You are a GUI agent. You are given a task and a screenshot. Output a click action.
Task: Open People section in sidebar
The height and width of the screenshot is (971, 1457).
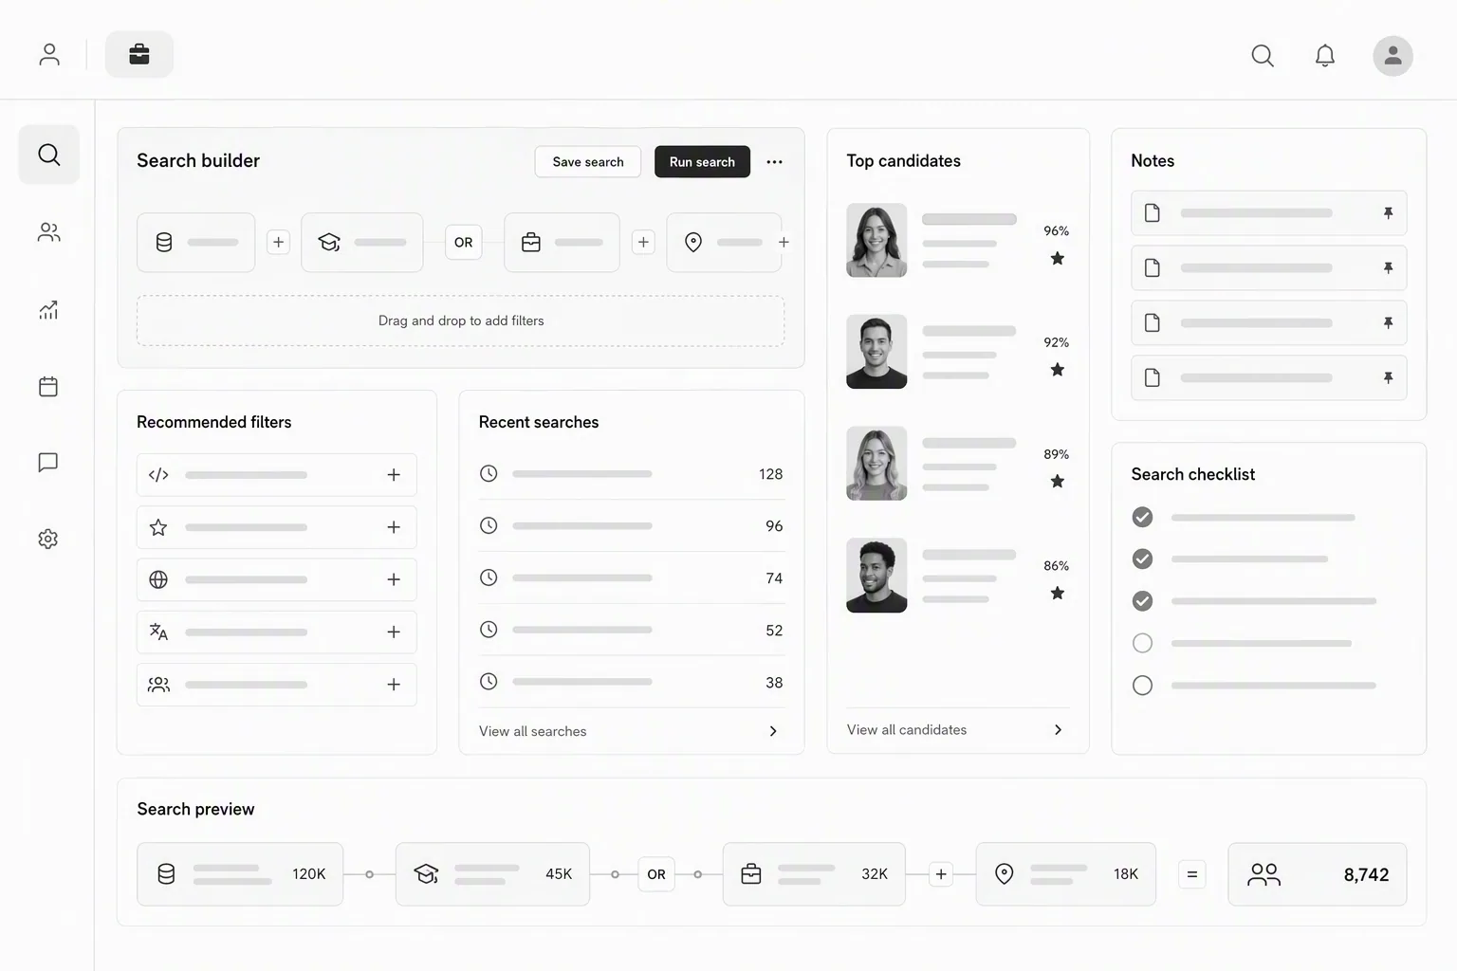click(48, 232)
